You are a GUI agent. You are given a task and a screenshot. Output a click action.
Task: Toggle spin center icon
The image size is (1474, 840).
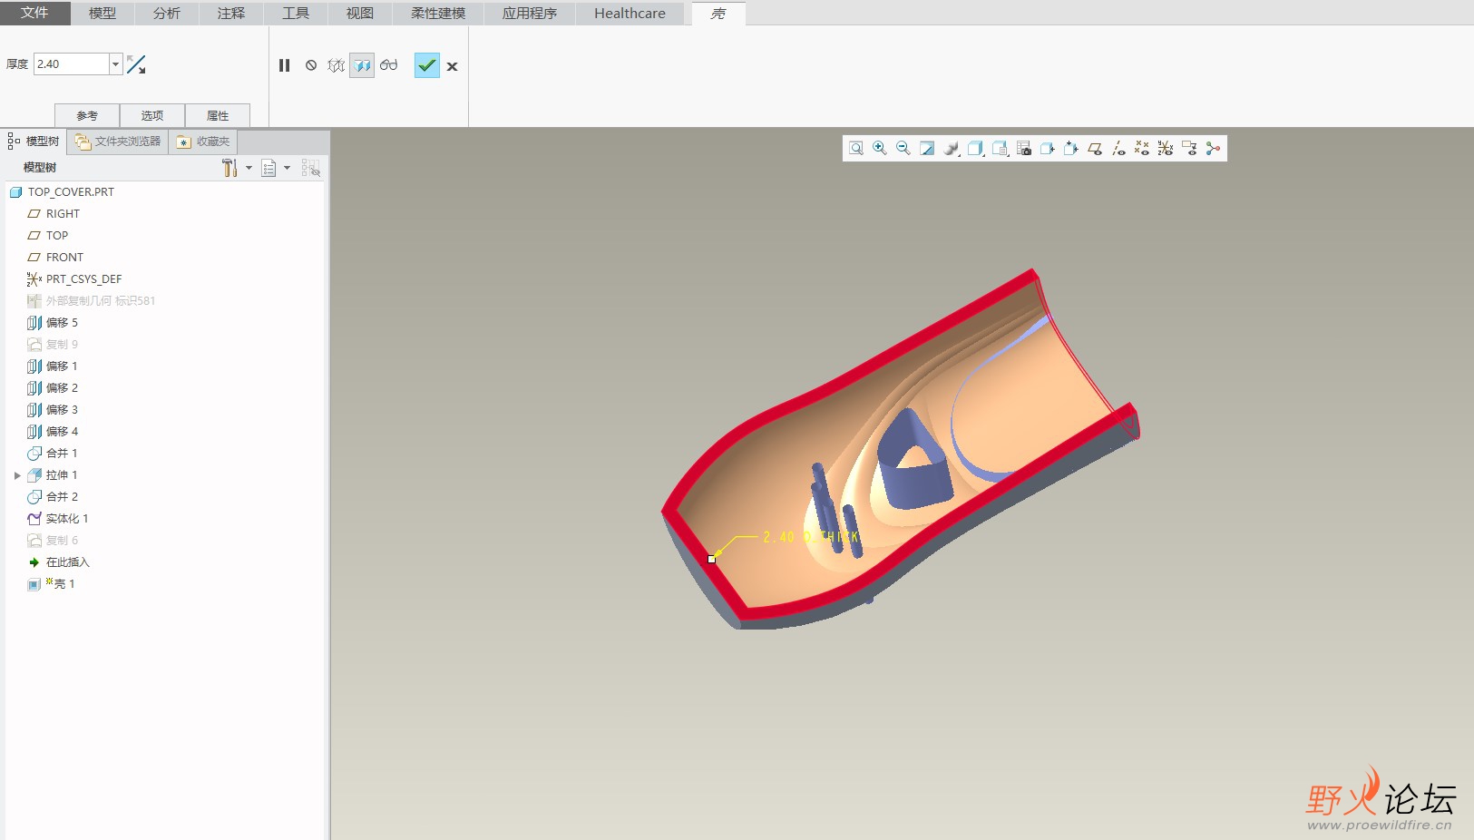(1213, 149)
